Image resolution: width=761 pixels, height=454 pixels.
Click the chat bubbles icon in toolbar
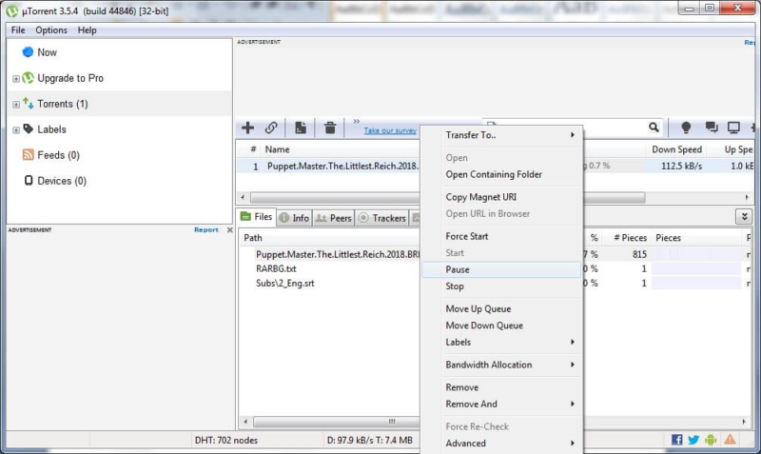point(712,128)
